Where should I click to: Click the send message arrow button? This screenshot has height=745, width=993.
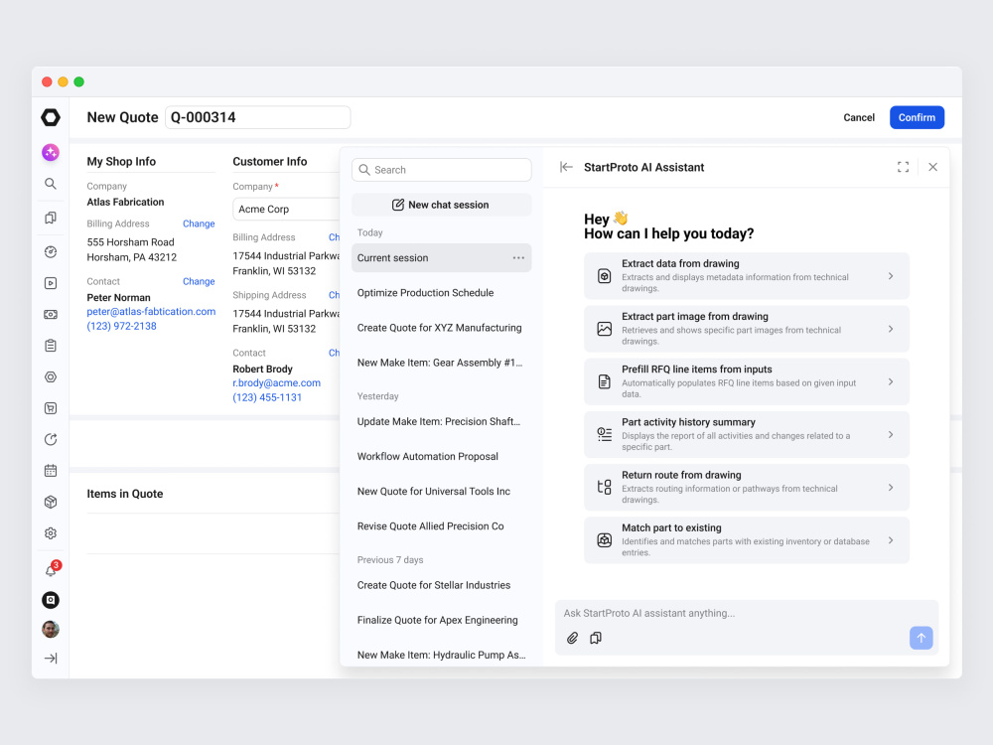pyautogui.click(x=922, y=638)
